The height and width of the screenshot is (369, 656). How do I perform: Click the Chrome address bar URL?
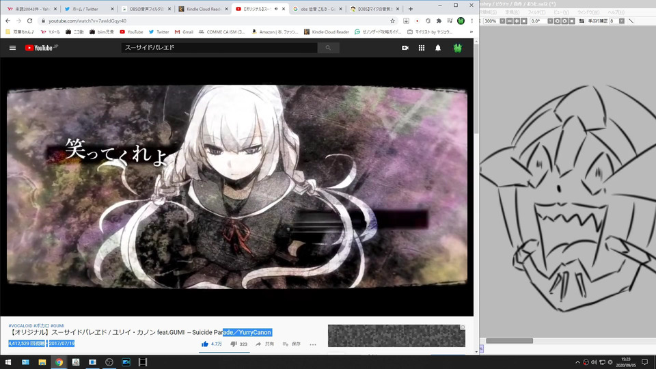click(x=87, y=20)
